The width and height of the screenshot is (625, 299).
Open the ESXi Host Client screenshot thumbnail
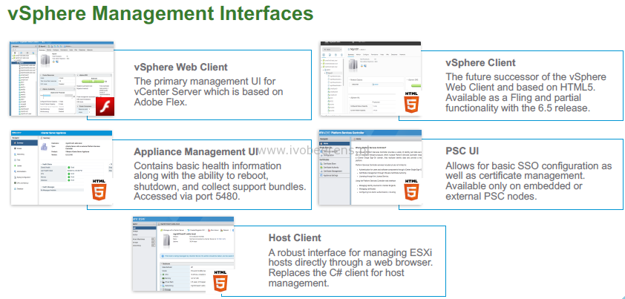pyautogui.click(x=183, y=254)
